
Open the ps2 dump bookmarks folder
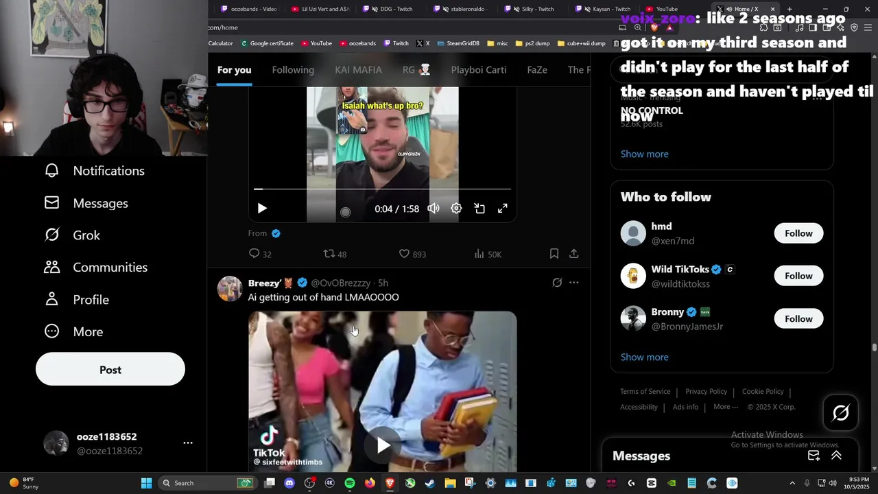(x=532, y=43)
